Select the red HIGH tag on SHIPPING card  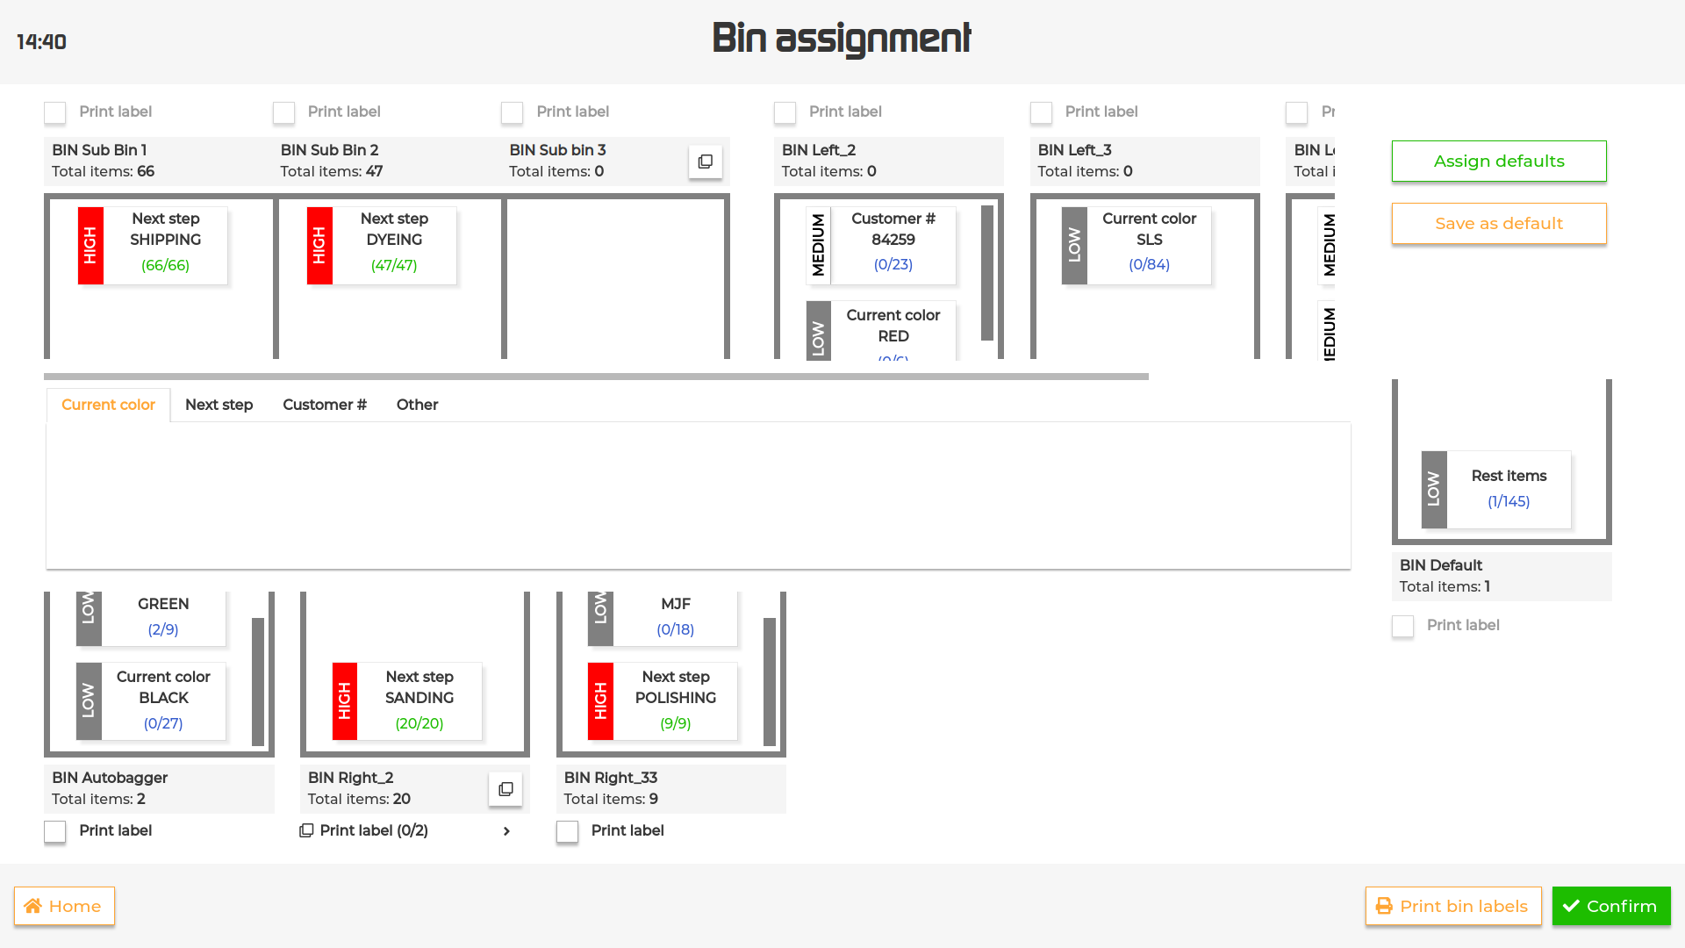pyautogui.click(x=90, y=245)
